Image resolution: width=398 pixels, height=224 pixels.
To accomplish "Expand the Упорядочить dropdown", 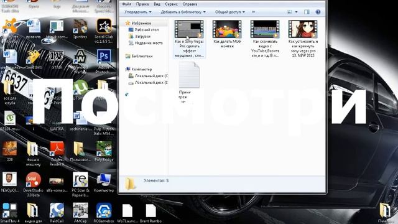I will click(138, 12).
